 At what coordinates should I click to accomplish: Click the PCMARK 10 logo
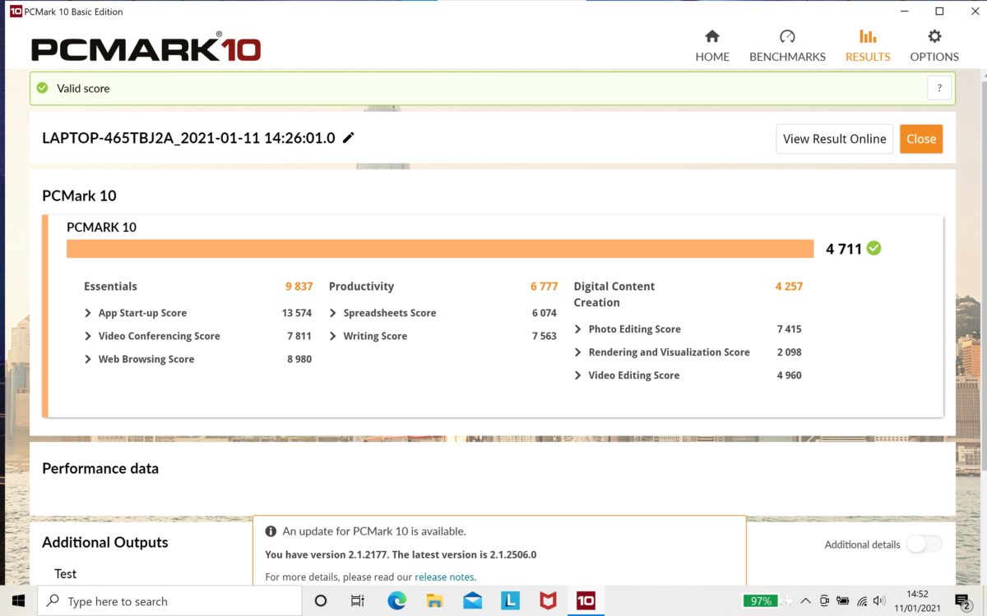(146, 48)
